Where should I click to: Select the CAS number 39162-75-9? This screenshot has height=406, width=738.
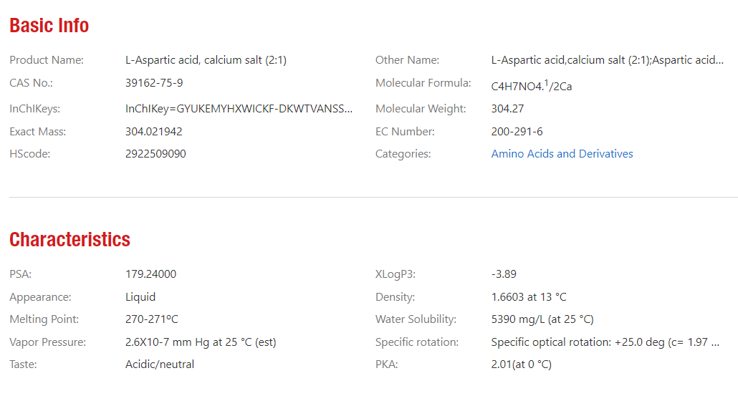pos(154,83)
